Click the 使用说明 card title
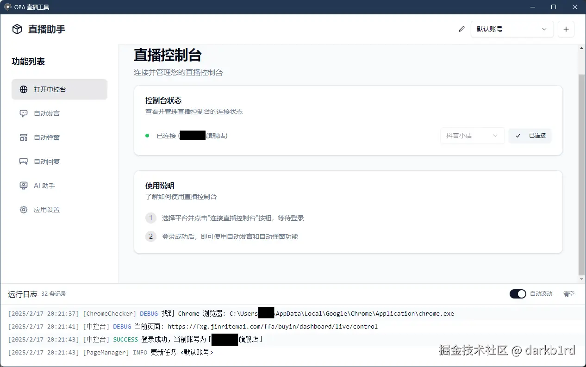Image resolution: width=586 pixels, height=367 pixels. pos(160,186)
